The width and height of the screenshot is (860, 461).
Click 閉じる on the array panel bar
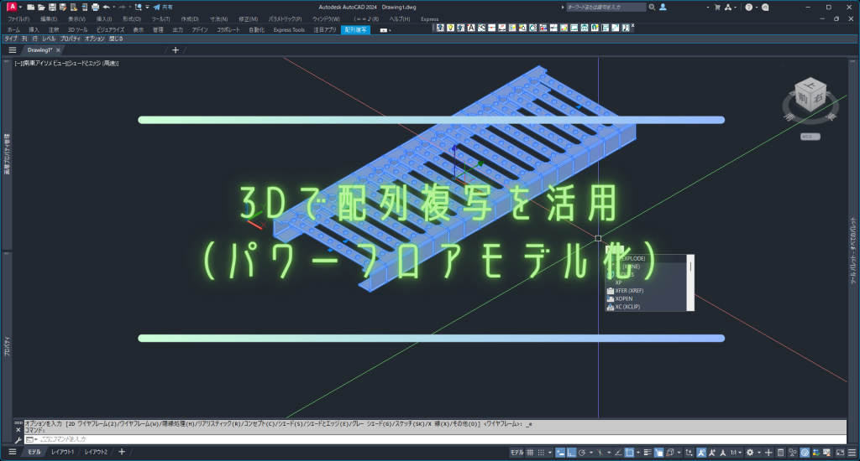116,39
